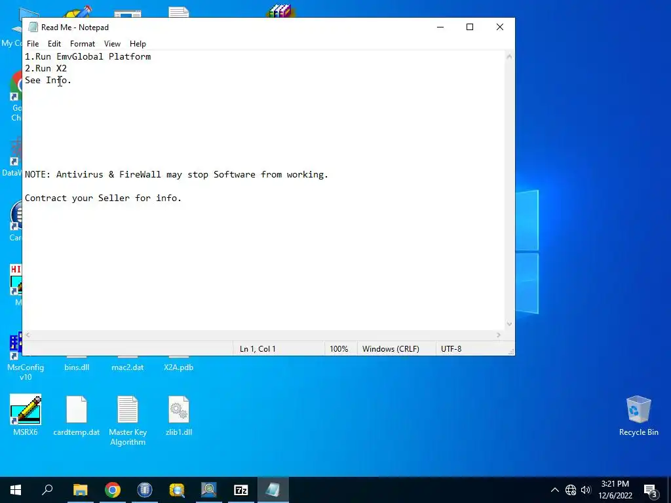The width and height of the screenshot is (671, 503).
Task: Select the bins.dll file label
Action: [x=77, y=367]
